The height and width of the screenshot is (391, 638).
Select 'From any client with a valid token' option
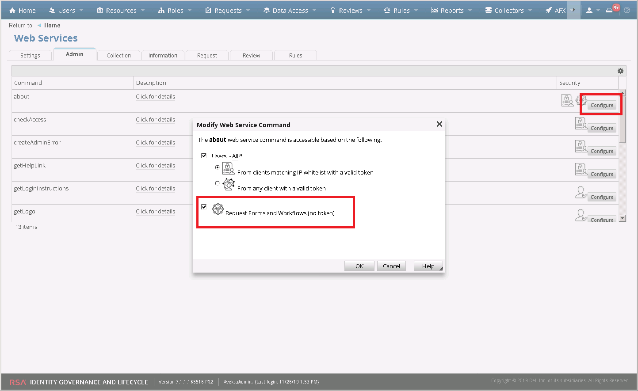pos(217,183)
